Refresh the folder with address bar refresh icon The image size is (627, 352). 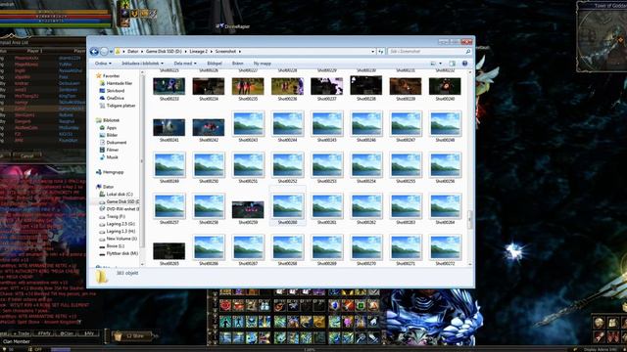[x=381, y=52]
